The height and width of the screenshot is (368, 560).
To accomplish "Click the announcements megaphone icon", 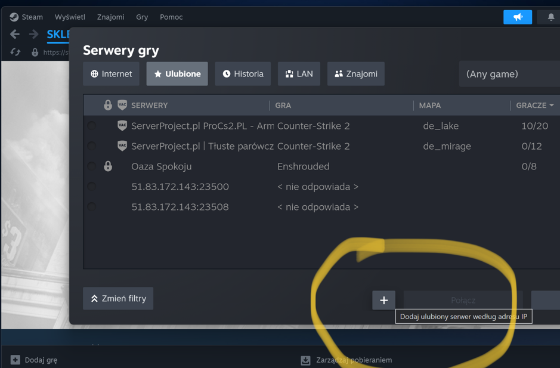I will tap(517, 17).
